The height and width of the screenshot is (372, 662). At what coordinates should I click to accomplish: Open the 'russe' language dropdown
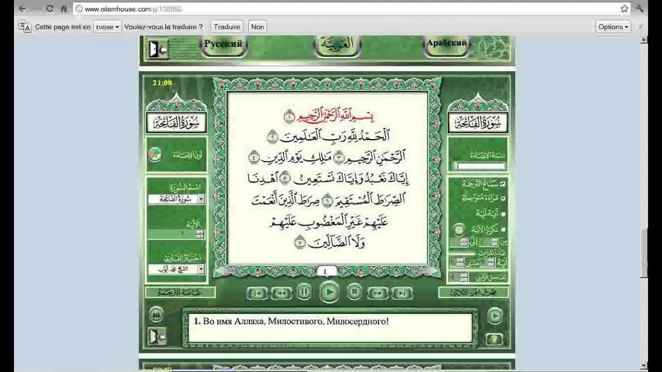[x=108, y=27]
